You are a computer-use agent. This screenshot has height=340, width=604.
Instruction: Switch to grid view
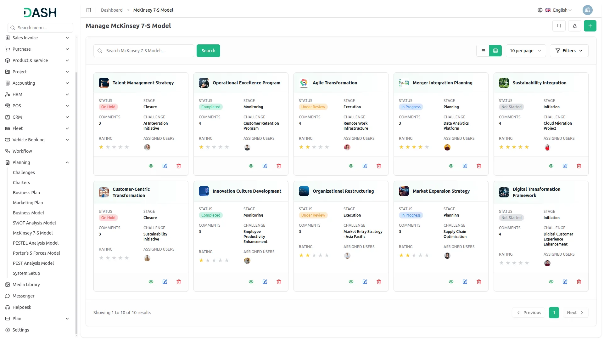pyautogui.click(x=495, y=51)
